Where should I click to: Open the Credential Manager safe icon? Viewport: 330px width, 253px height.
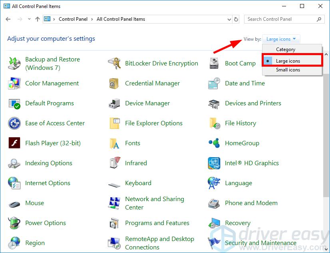pos(114,83)
